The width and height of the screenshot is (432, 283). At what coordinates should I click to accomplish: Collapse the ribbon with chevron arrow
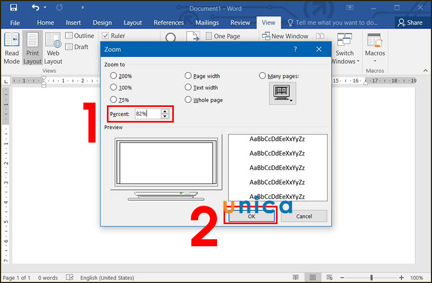point(426,71)
